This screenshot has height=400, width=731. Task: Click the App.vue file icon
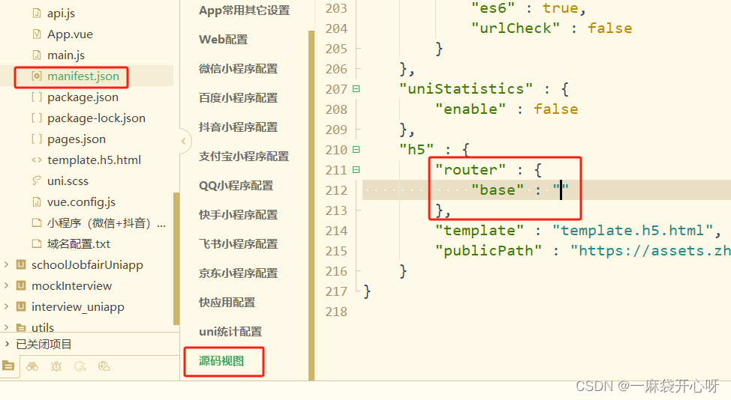click(x=36, y=34)
